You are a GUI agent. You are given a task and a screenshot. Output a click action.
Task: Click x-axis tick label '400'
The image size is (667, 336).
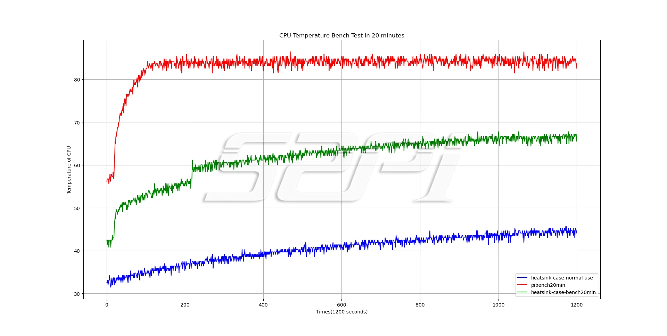coord(263,305)
